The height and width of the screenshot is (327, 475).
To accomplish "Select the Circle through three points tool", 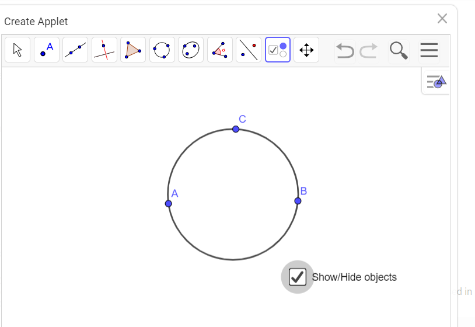I will (x=162, y=50).
